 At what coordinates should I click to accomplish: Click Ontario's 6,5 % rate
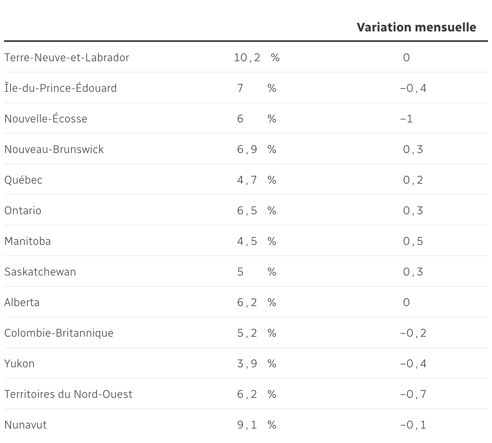coord(256,211)
